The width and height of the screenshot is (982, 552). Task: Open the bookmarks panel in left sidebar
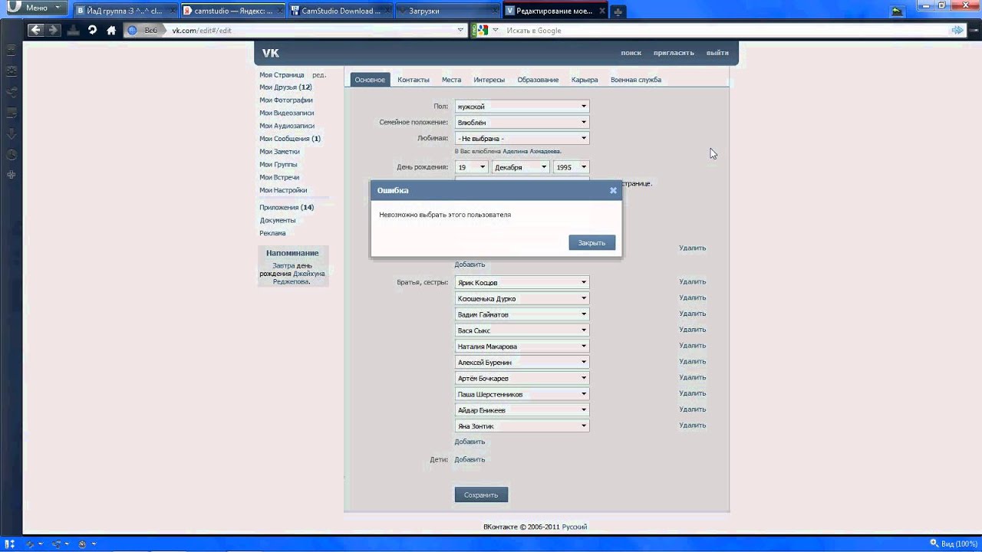tap(12, 50)
